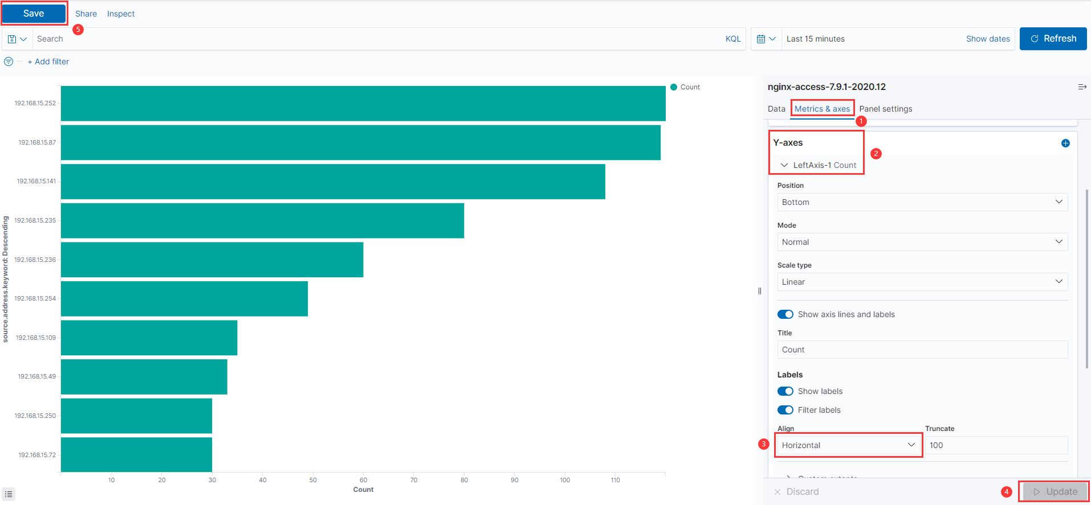Open the saved query menu icon
Image resolution: width=1091 pixels, height=505 pixels.
tap(17, 39)
